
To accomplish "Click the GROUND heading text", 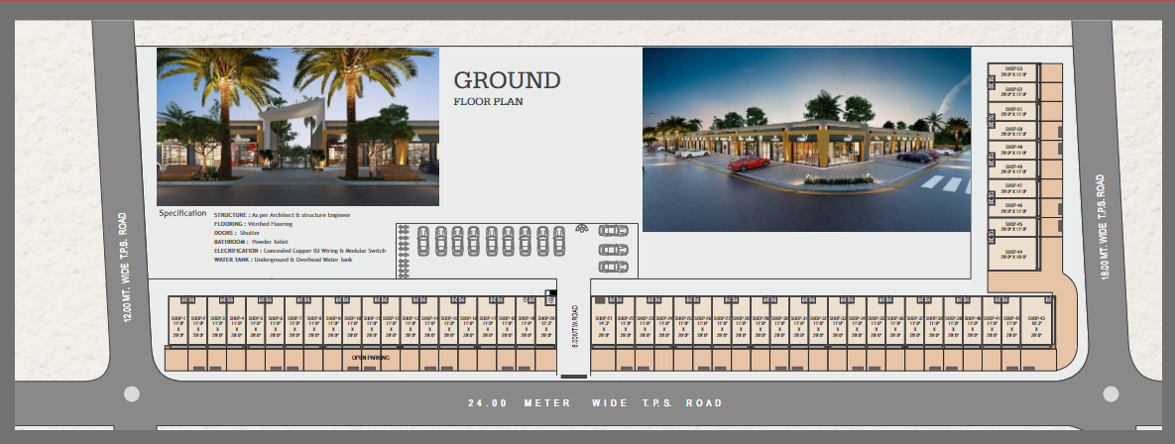I will [507, 80].
